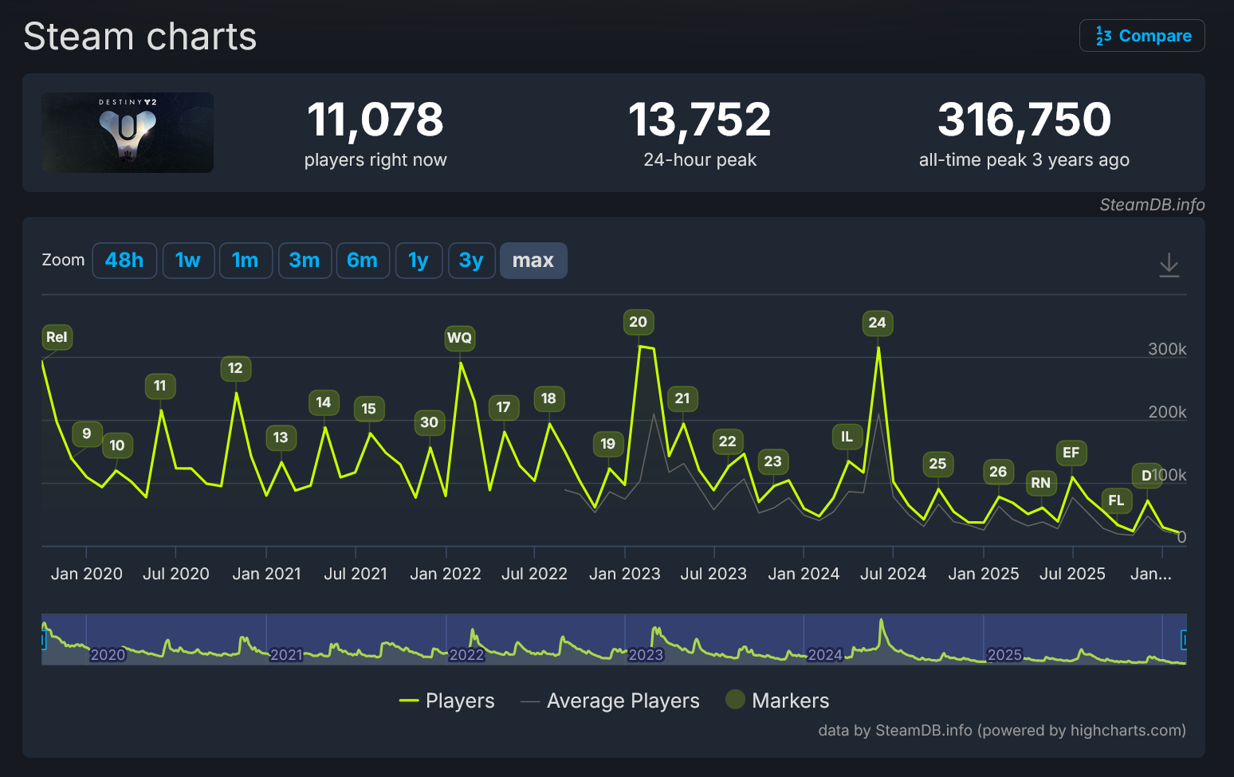Click the 'Rel' release marker on the chart

pos(56,337)
